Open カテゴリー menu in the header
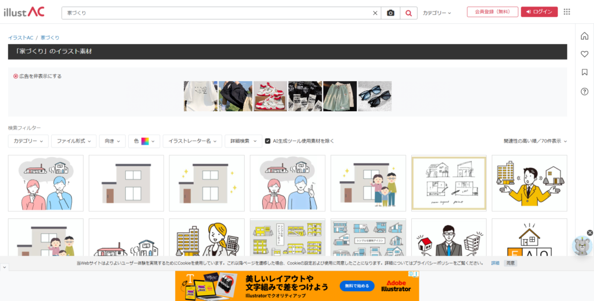Screen dimensions: 594x301 click(436, 13)
